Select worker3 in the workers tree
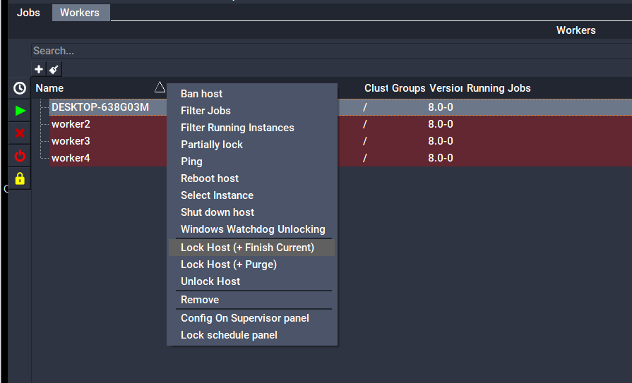Image resolution: width=632 pixels, height=383 pixels. click(71, 141)
